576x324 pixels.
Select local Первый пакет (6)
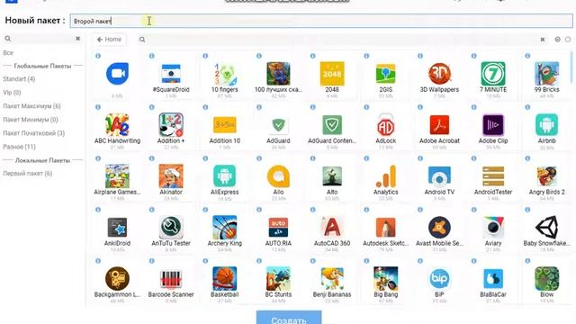click(28, 174)
